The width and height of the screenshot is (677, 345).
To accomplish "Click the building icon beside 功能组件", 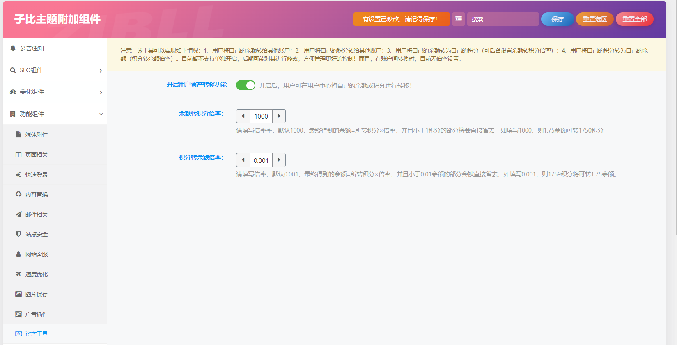I will [13, 114].
